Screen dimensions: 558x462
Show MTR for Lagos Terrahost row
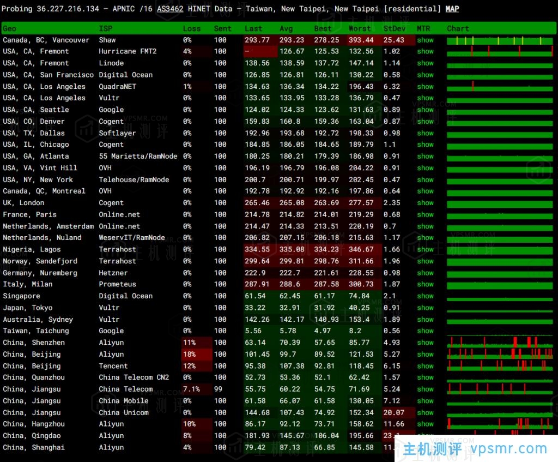coord(425,249)
